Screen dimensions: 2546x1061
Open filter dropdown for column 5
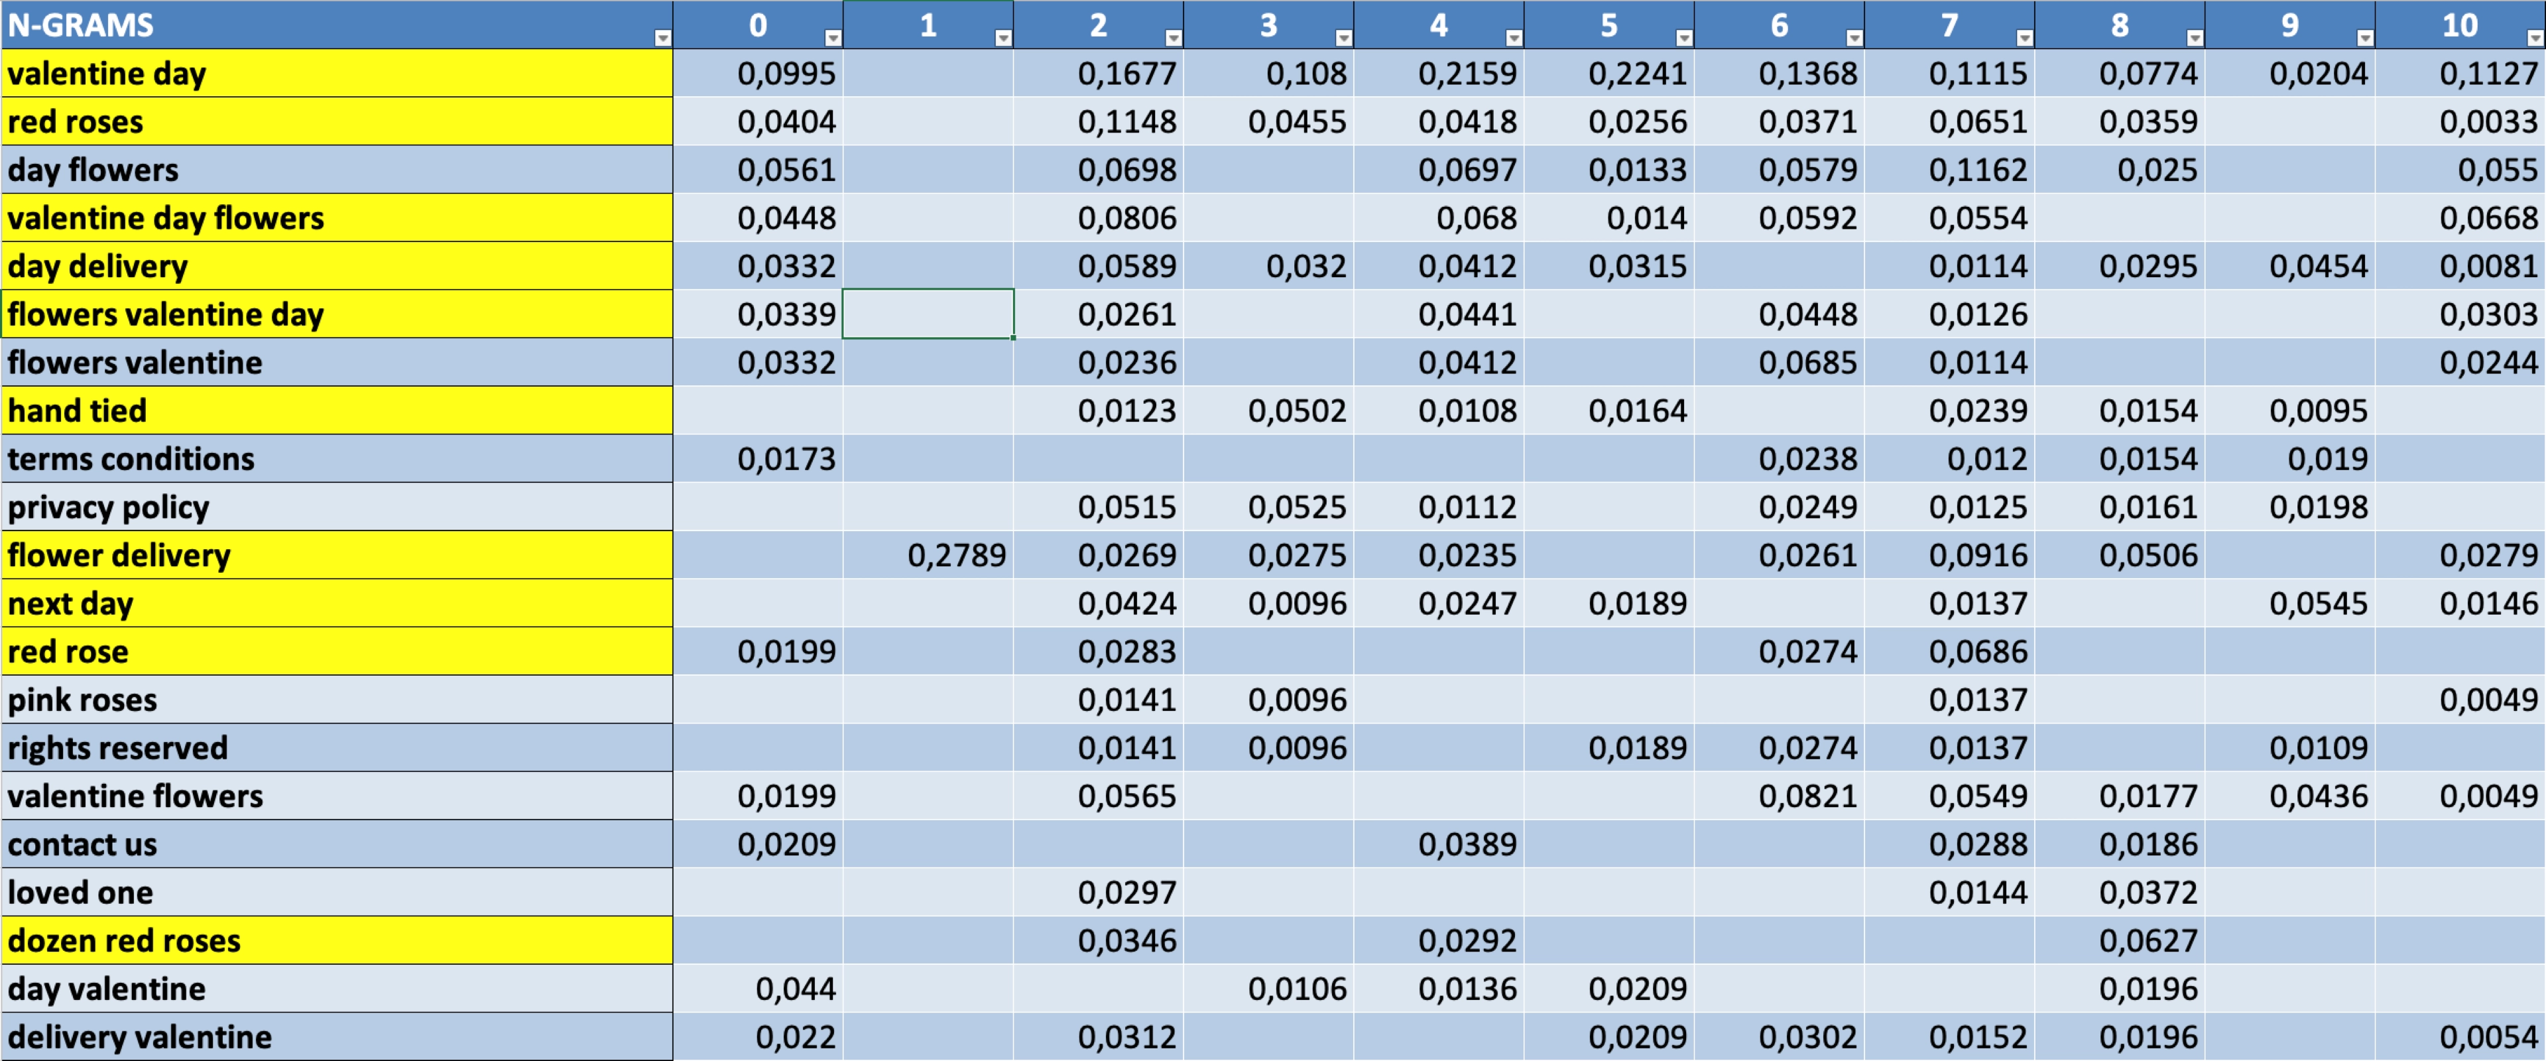click(1684, 38)
